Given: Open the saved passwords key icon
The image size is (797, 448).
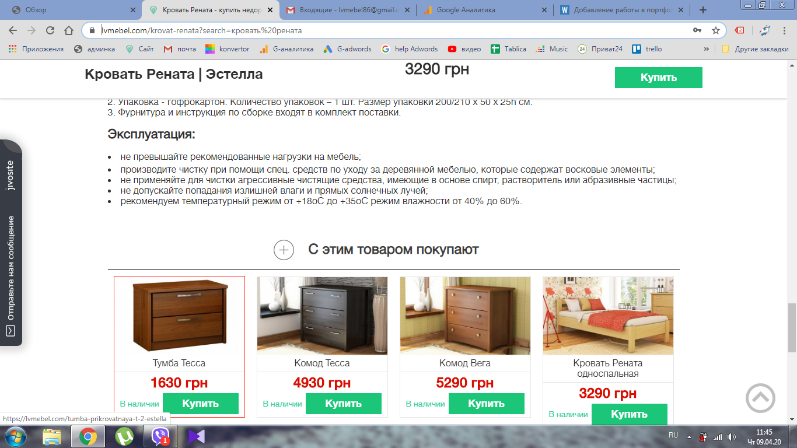Looking at the screenshot, I should (697, 30).
